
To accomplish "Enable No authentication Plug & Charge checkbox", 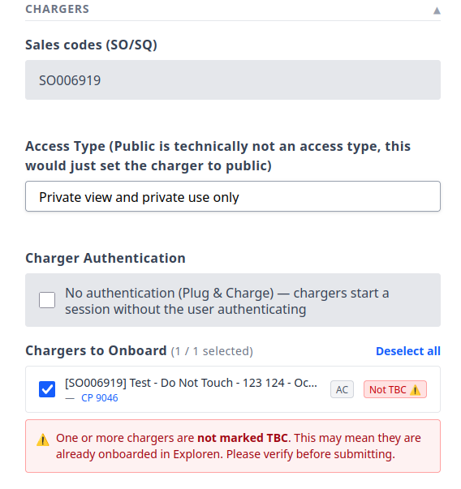I will click(x=47, y=300).
